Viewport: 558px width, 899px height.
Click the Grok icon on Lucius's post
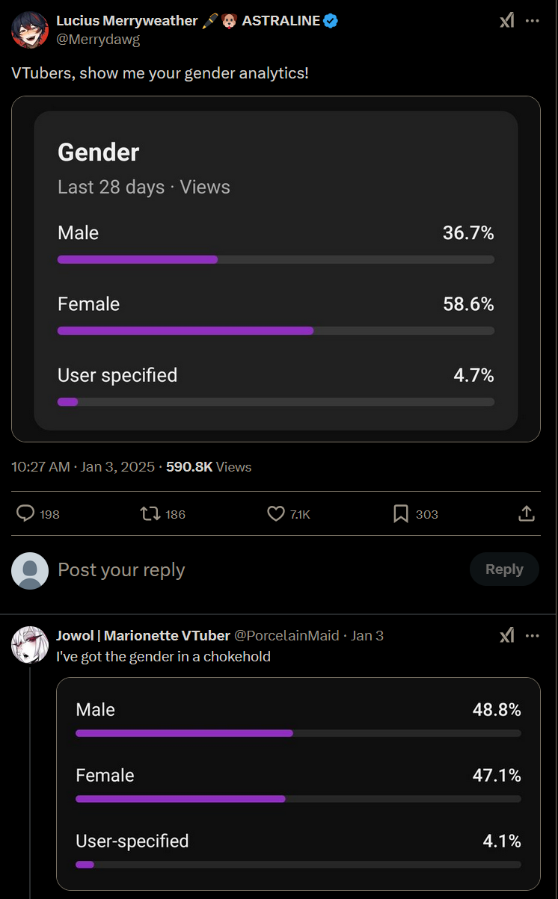(507, 21)
